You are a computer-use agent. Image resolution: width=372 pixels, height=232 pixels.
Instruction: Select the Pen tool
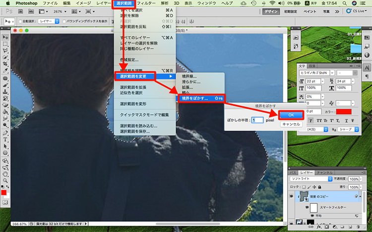(x=5, y=133)
